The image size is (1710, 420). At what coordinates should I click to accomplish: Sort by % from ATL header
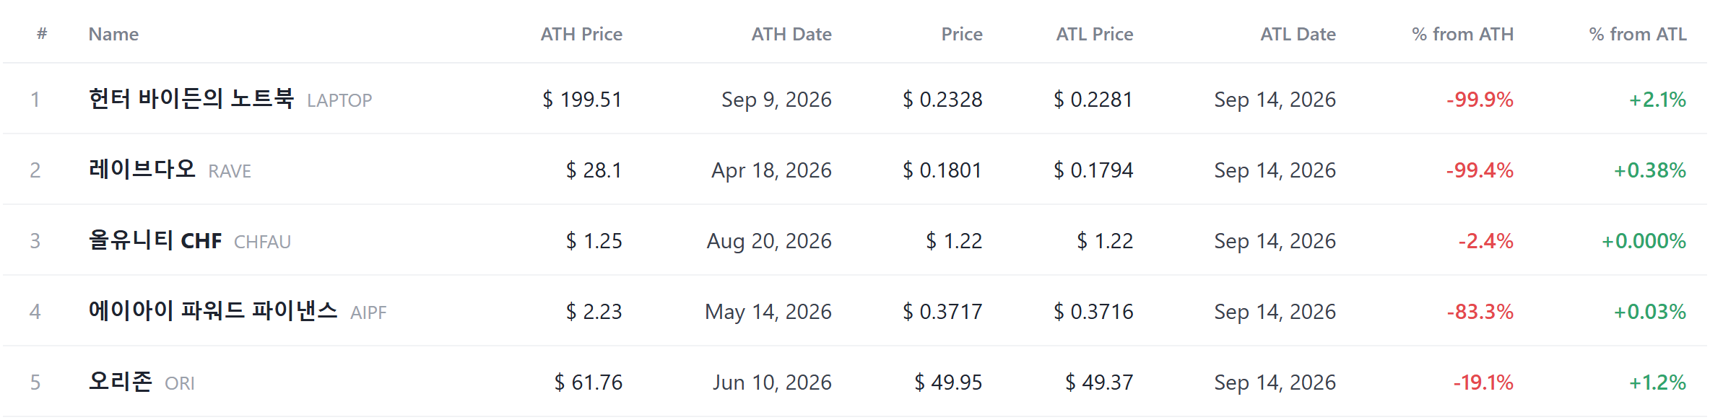tap(1638, 34)
